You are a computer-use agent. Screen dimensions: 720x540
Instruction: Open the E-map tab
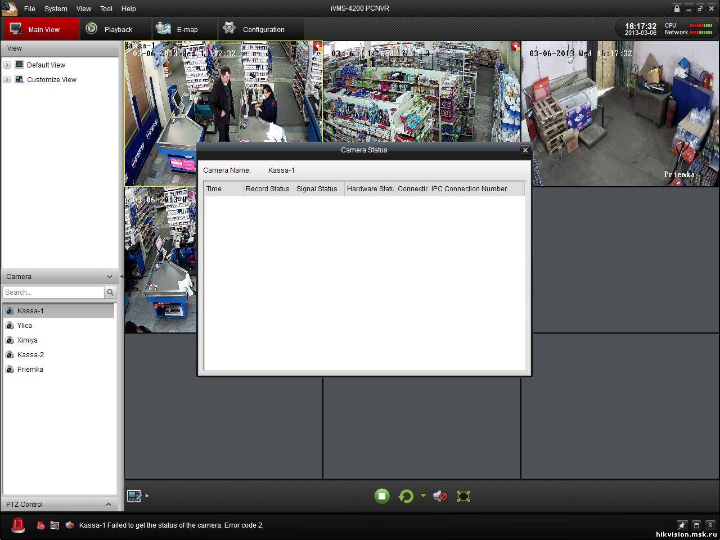pos(184,29)
